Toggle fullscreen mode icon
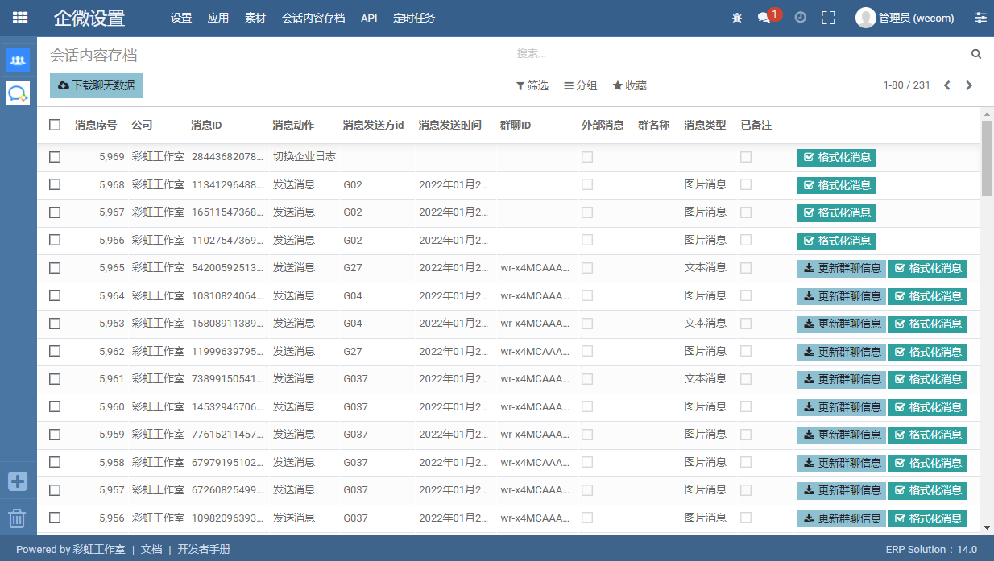994x561 pixels. pyautogui.click(x=828, y=18)
